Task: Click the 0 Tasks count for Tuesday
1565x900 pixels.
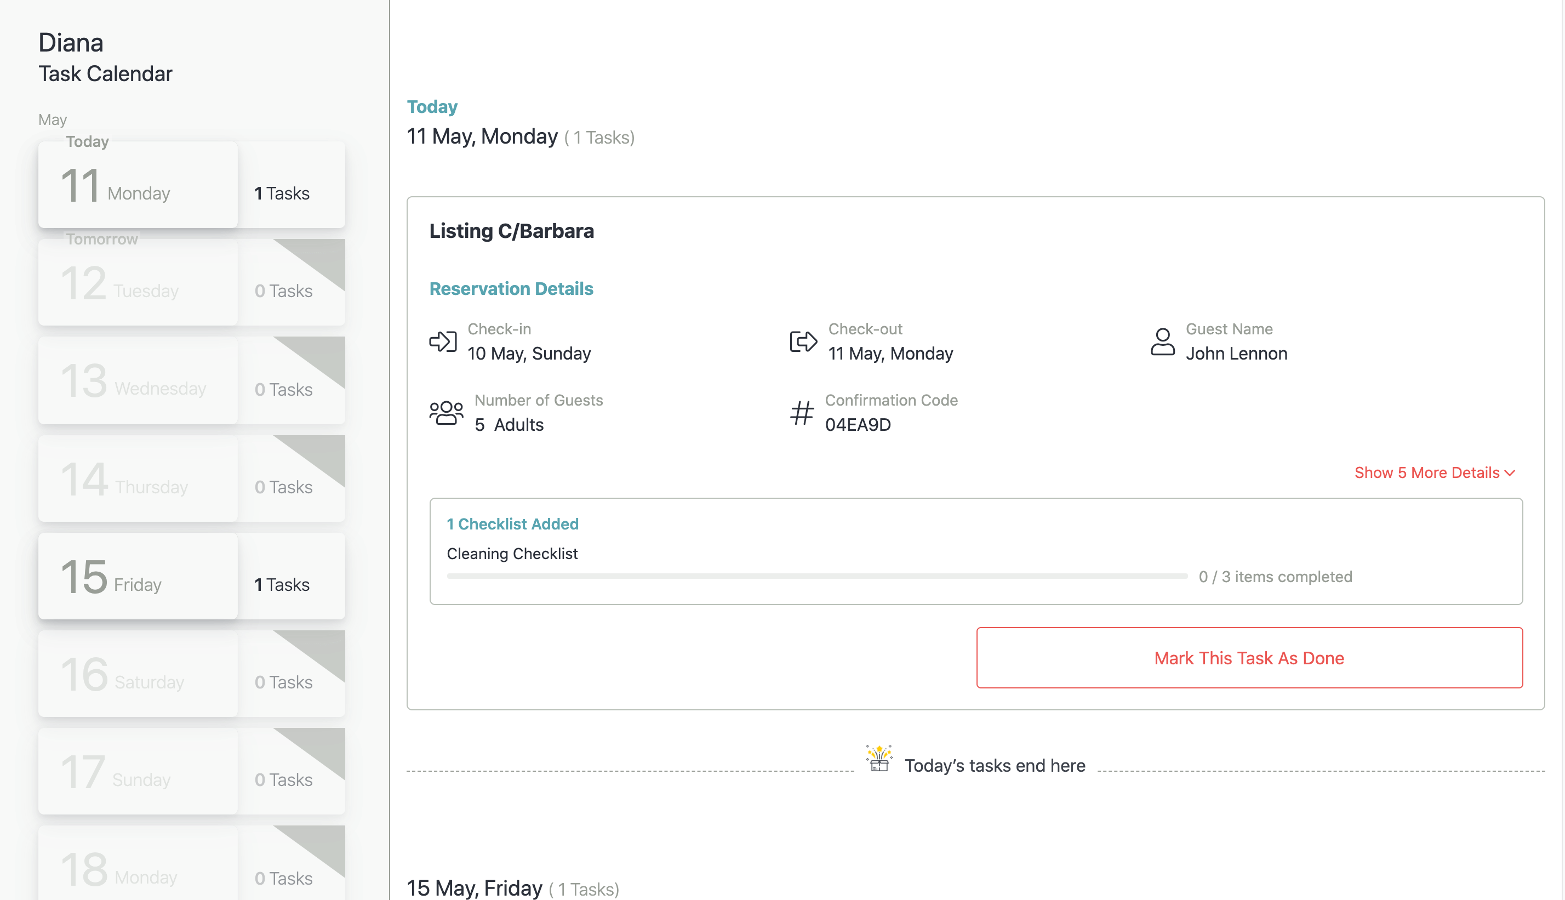Action: pos(284,291)
